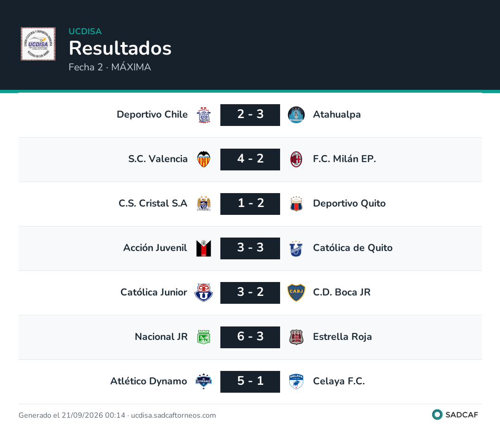
Task: Select the Acción Juvenil crest
Action: click(203, 248)
